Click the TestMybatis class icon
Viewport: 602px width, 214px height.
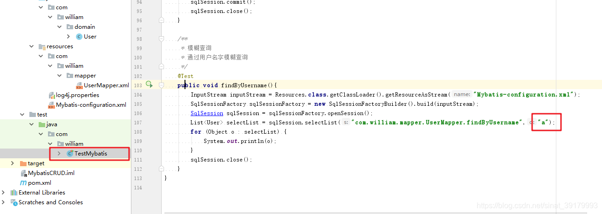pyautogui.click(x=70, y=153)
